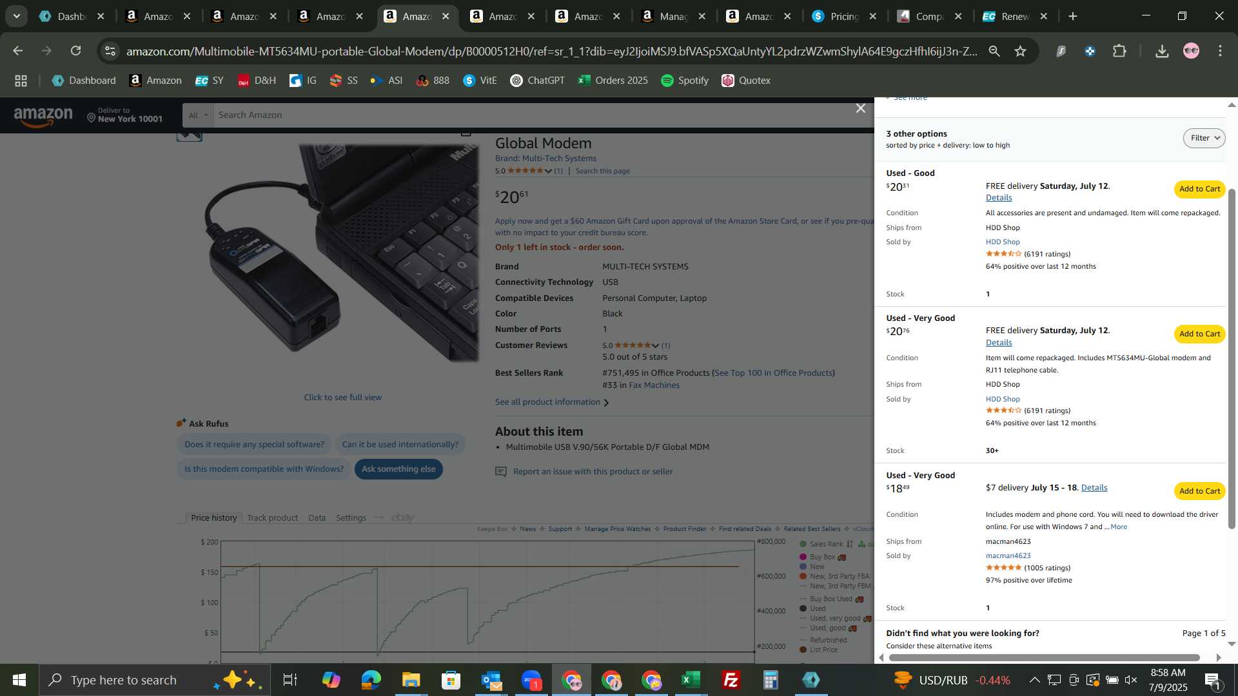
Task: Go back with the browser back arrow
Action: [18, 51]
